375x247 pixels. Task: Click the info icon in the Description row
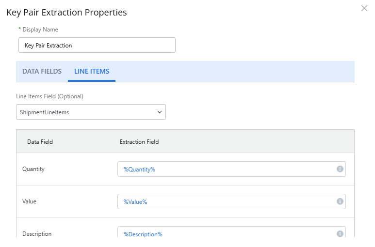[x=340, y=234]
